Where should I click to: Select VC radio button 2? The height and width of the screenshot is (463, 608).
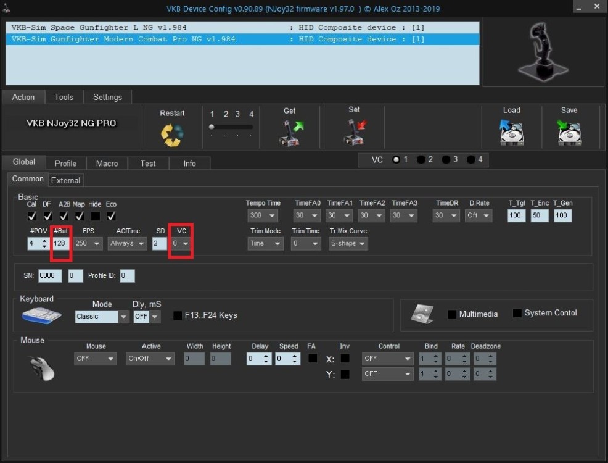[x=421, y=159]
